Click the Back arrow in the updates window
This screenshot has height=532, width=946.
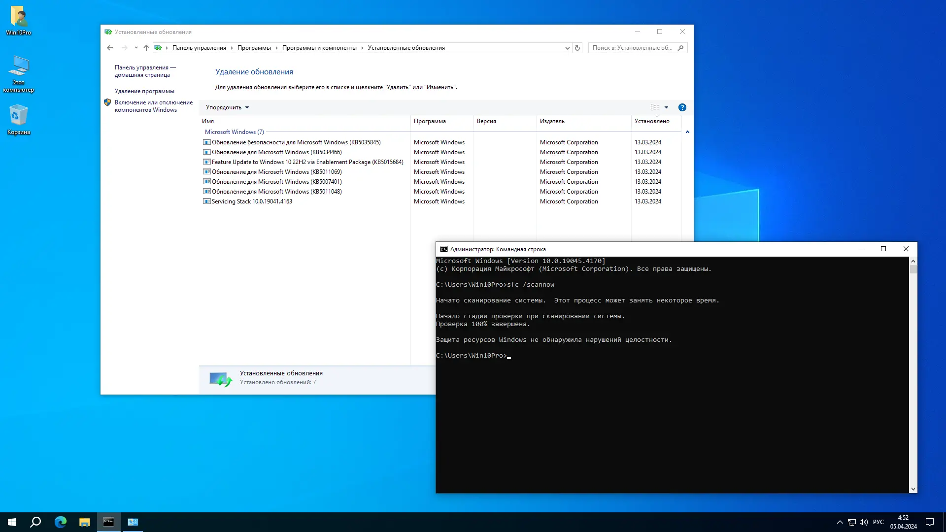coord(110,48)
